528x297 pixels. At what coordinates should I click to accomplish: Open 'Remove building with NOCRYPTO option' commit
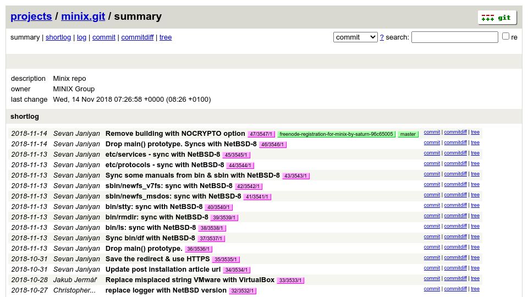point(175,134)
